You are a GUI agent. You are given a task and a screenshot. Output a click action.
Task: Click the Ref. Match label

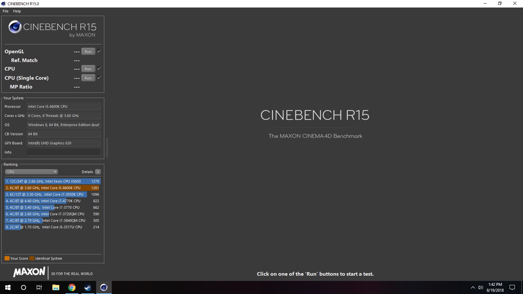tap(24, 60)
